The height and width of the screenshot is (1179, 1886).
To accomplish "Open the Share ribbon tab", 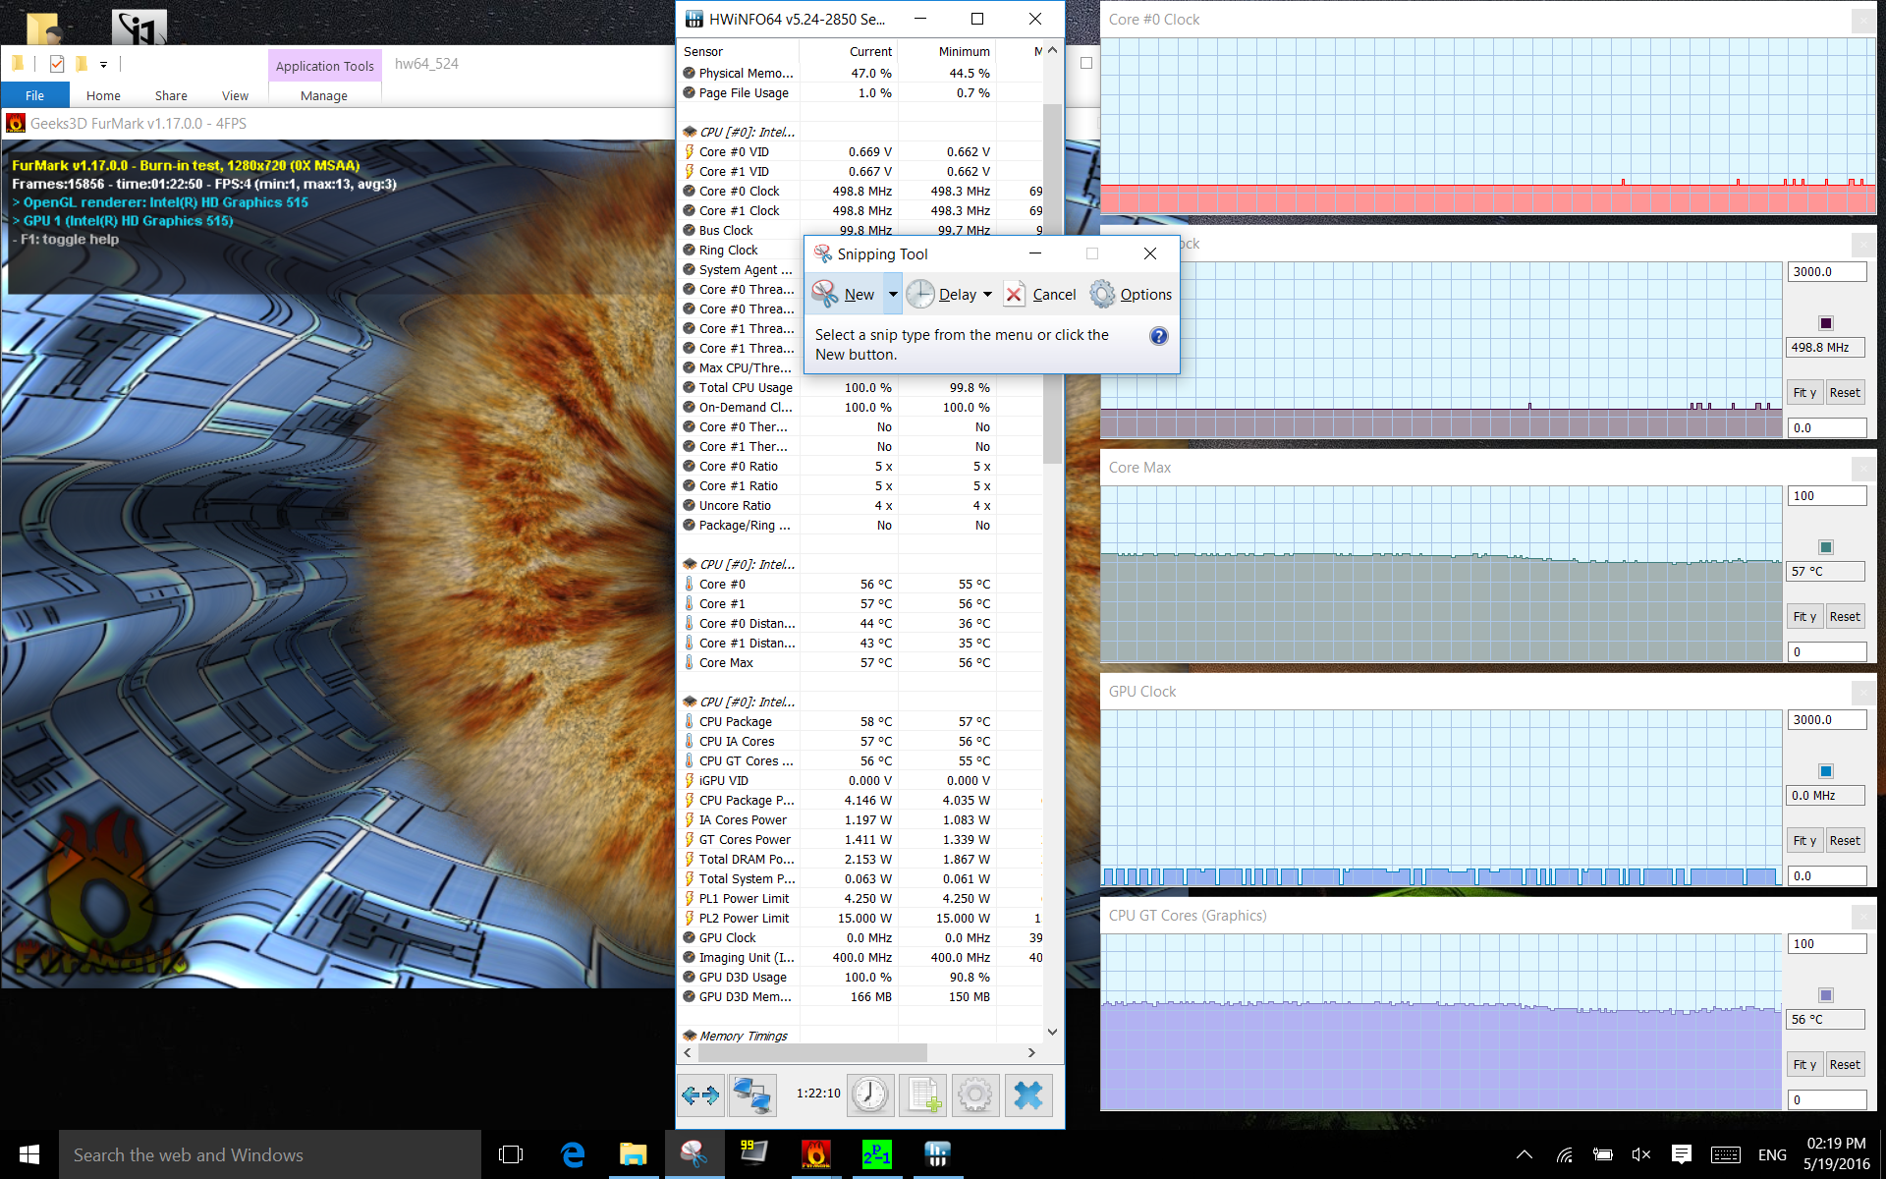I will point(171,95).
